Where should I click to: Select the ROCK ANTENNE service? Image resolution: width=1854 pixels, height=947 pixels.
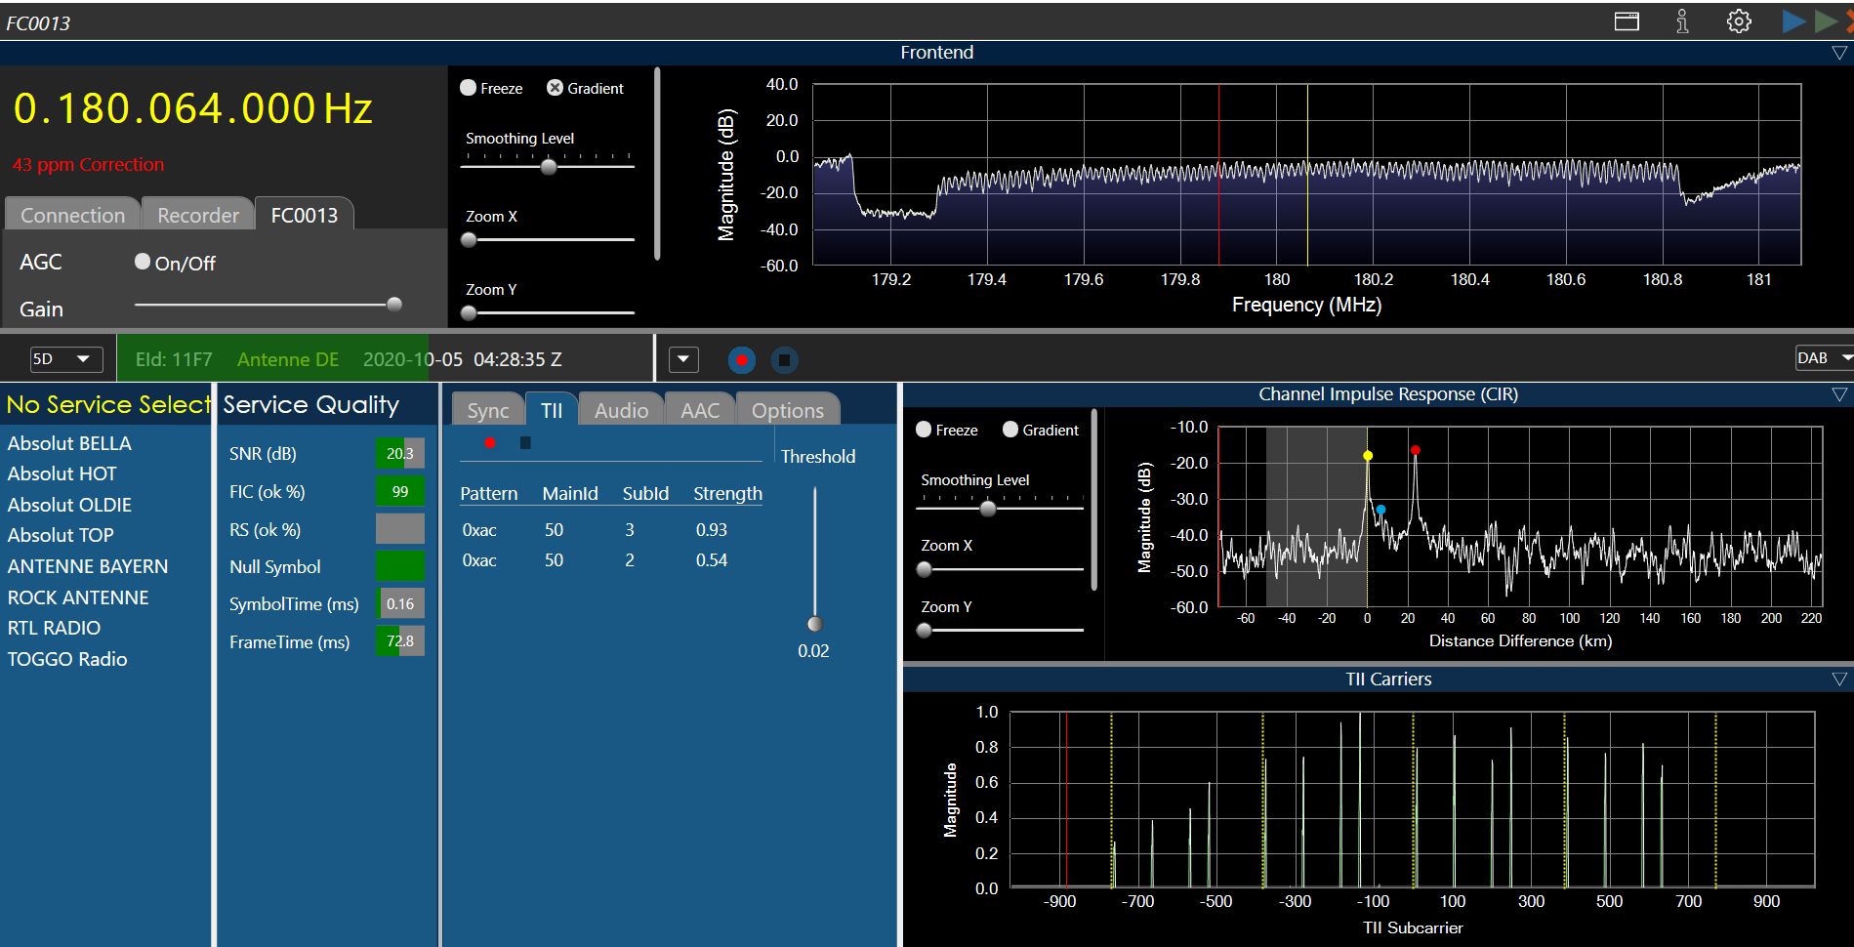coord(78,597)
